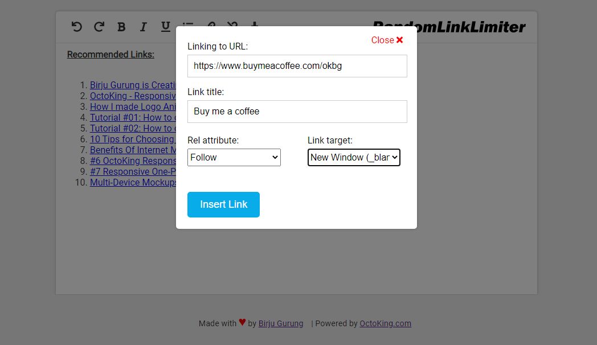Apply Underline formatting
Image resolution: width=597 pixels, height=345 pixels.
[165, 26]
